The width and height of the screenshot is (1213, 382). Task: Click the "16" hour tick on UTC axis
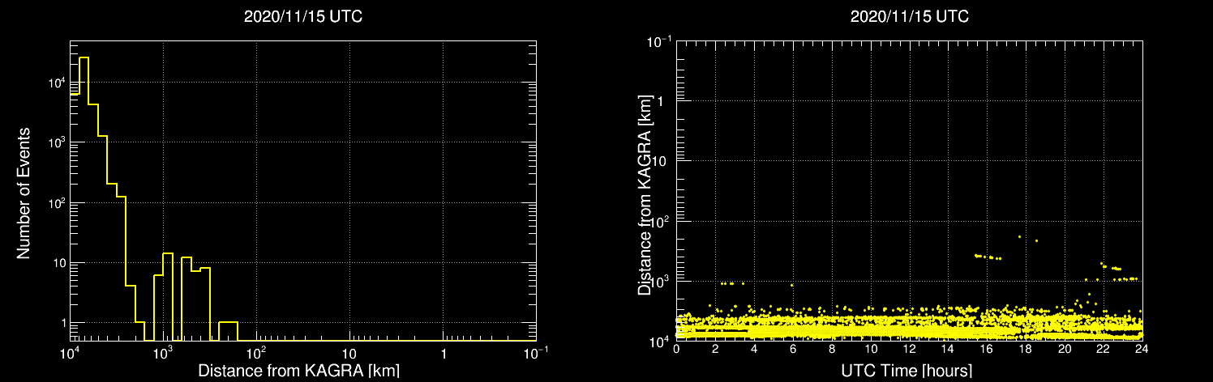(987, 350)
